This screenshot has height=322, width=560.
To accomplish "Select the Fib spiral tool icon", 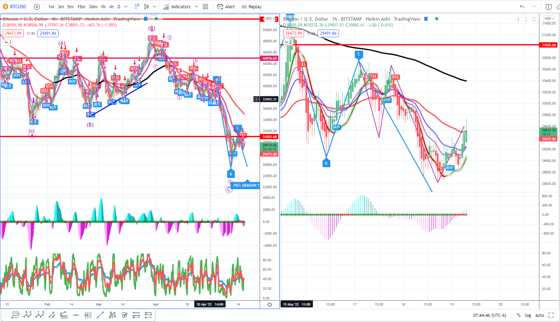I will point(125,315).
